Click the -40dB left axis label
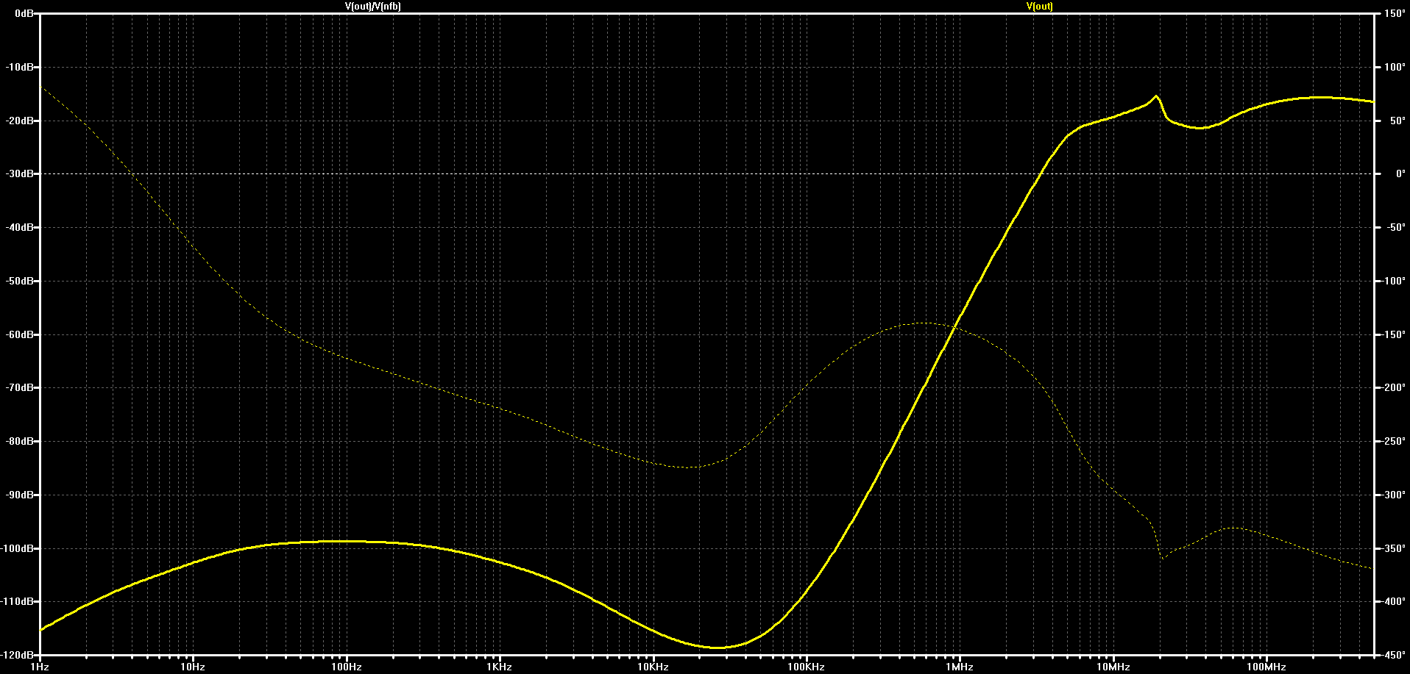1410x674 pixels. (x=20, y=227)
